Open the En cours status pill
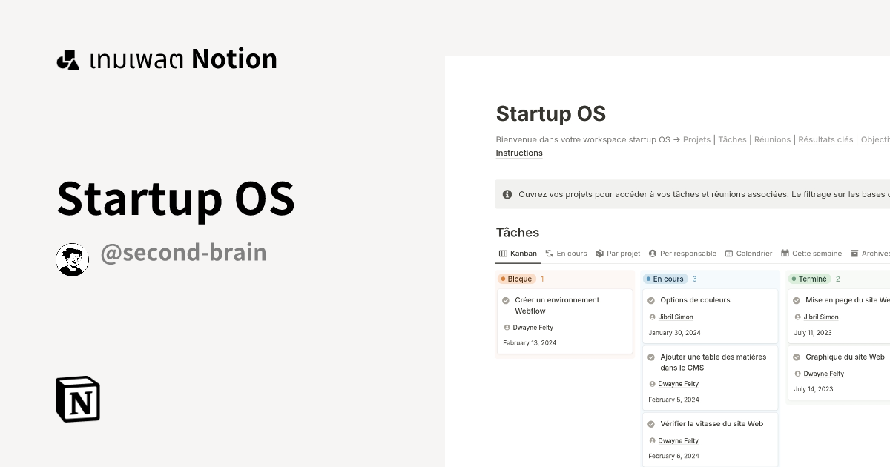890x467 pixels. 666,279
